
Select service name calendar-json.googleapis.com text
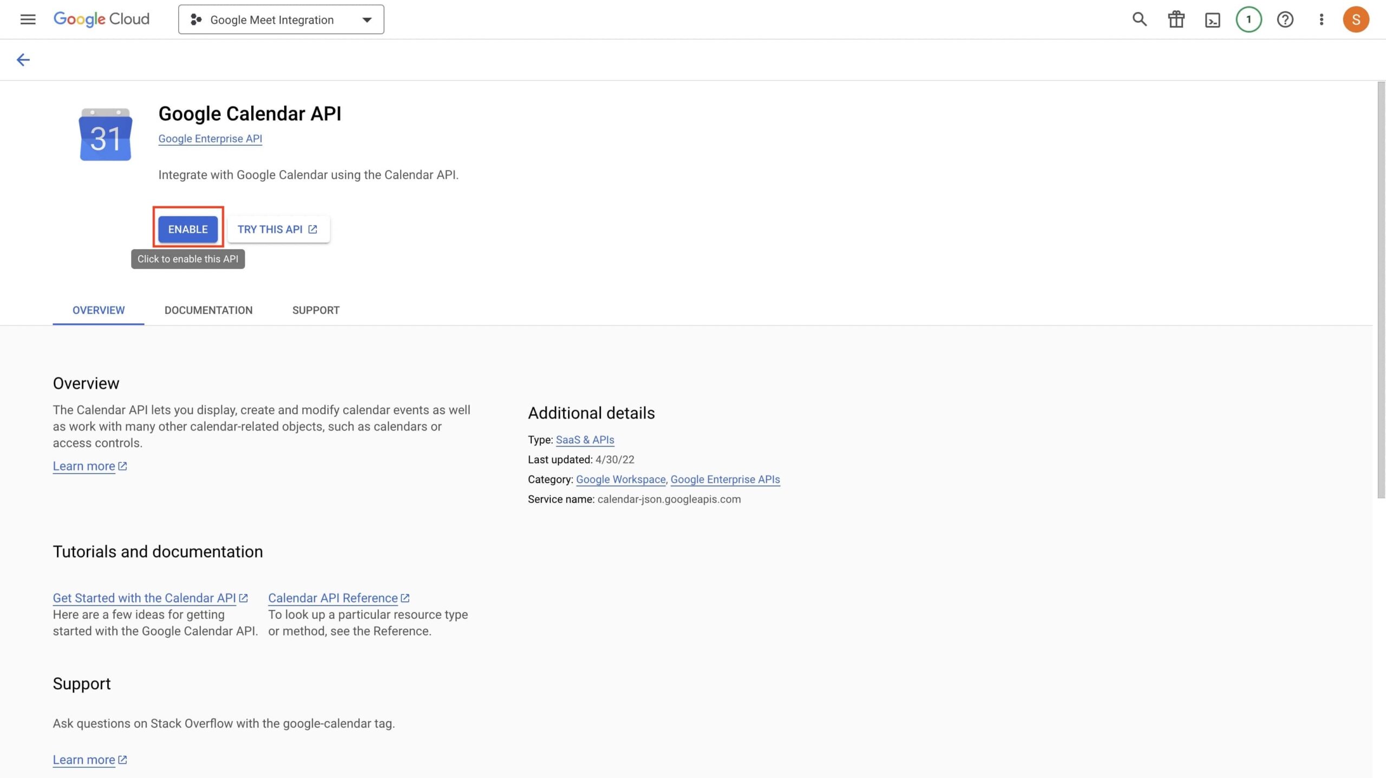pyautogui.click(x=669, y=499)
